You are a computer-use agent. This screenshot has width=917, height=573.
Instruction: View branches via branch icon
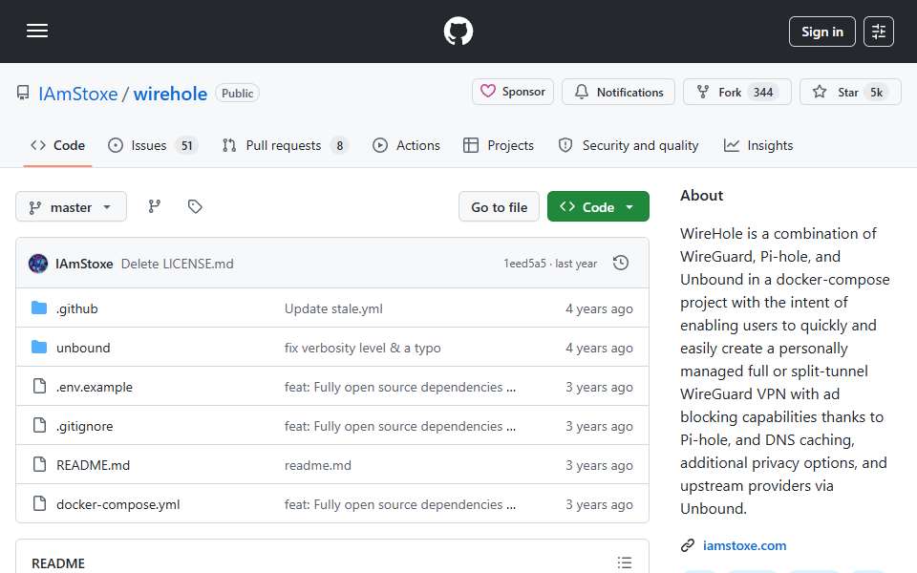pos(155,206)
